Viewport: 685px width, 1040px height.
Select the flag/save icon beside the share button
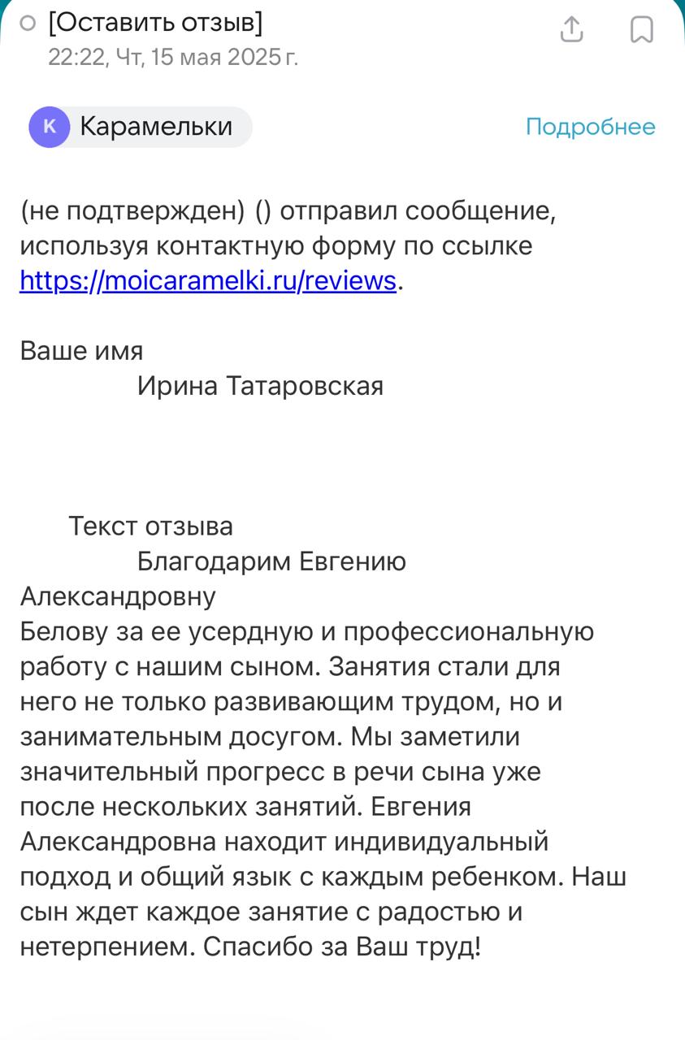(x=641, y=29)
